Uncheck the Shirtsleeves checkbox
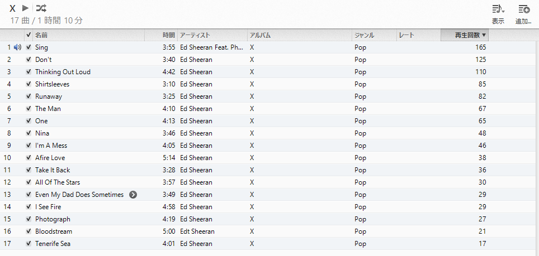This screenshot has height=256, width=539. 29,84
